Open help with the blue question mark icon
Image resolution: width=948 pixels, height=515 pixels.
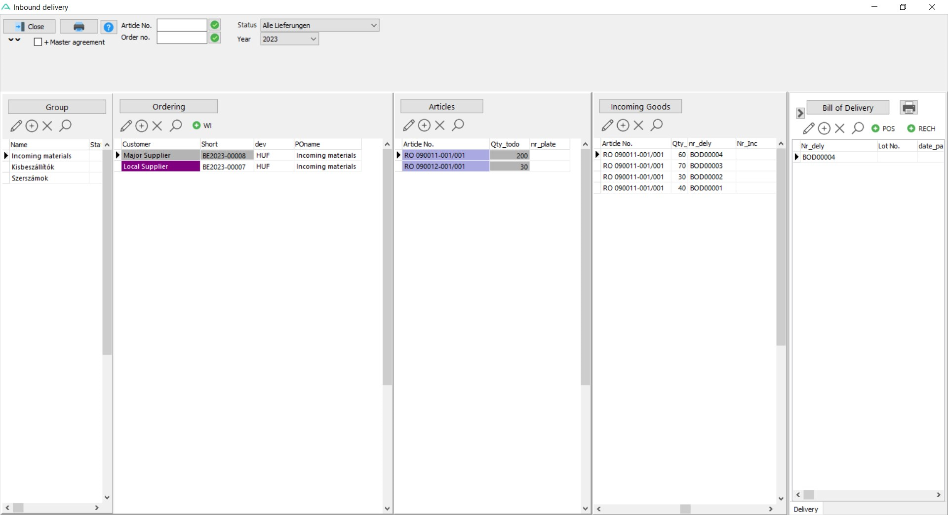tap(109, 27)
